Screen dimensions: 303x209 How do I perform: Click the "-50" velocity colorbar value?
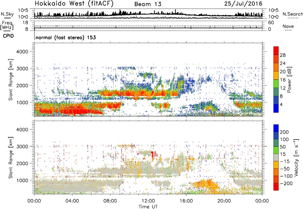click(x=285, y=169)
